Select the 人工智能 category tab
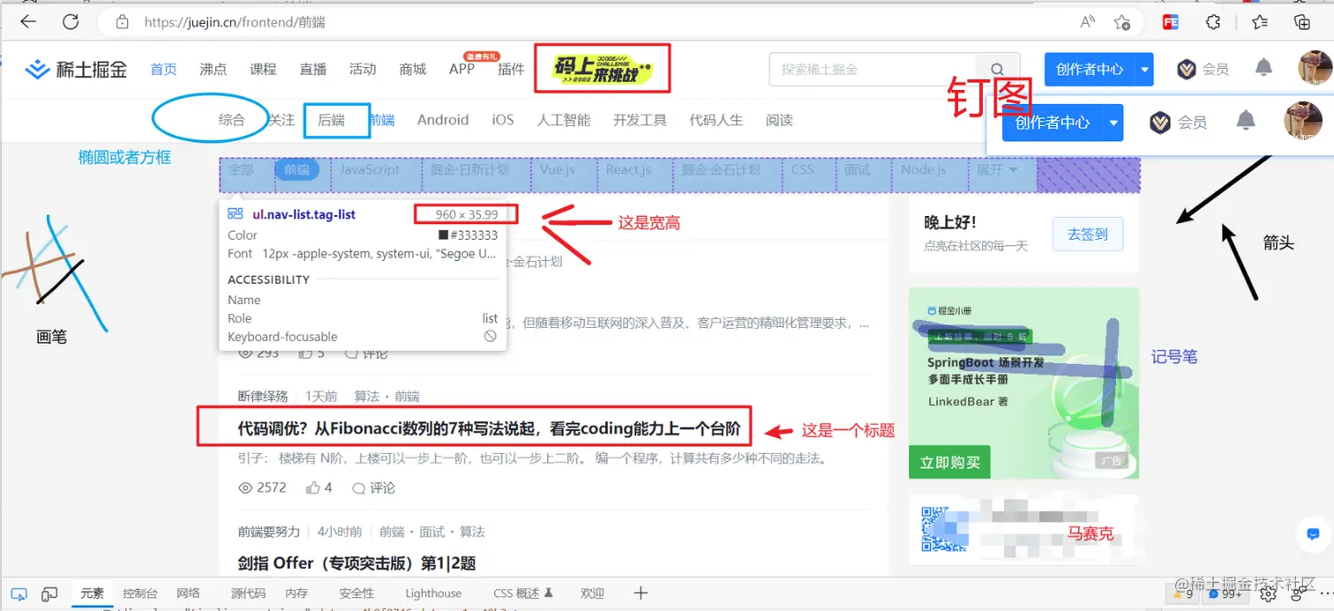 (564, 120)
